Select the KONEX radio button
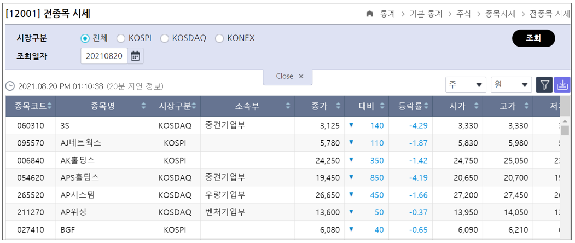Screen dimensions: 575x243 (219, 38)
